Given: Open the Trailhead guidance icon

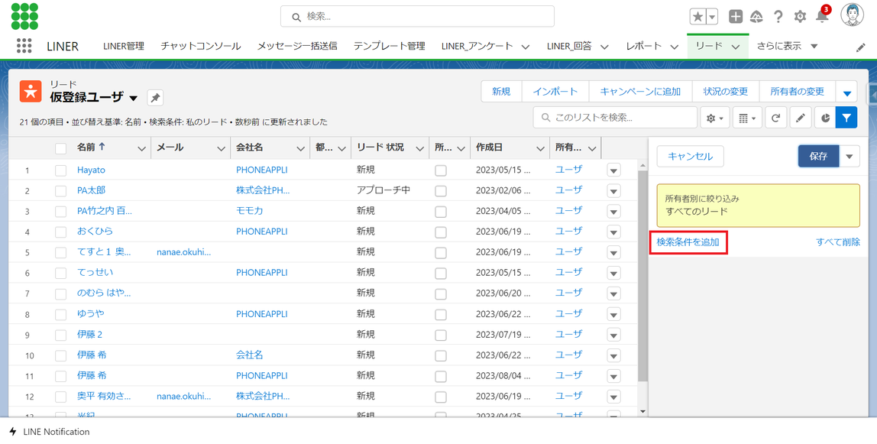Looking at the screenshot, I should (x=756, y=17).
